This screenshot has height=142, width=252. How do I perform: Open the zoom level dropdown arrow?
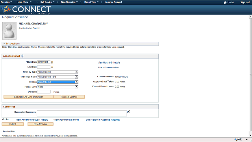(247, 140)
